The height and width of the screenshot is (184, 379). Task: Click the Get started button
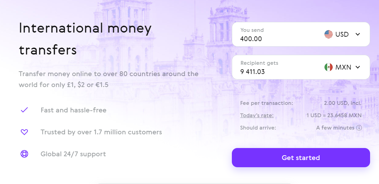[x=301, y=158]
